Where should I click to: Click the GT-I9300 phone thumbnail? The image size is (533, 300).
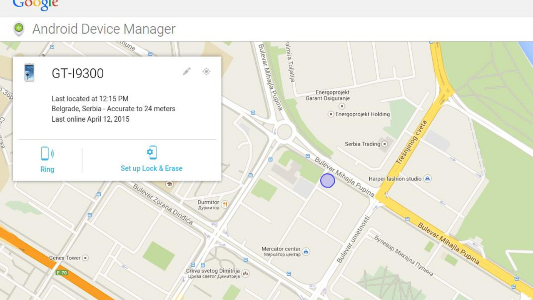coord(29,72)
